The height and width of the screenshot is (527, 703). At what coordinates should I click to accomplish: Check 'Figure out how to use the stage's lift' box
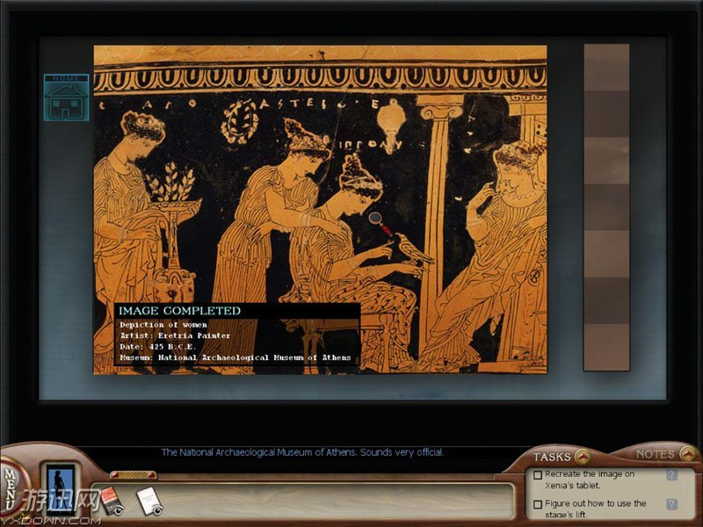click(x=538, y=504)
